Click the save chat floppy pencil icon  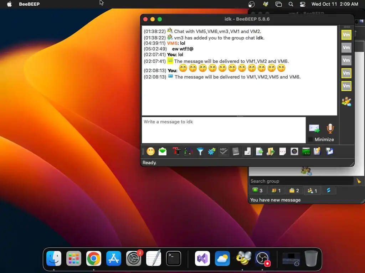317,151
